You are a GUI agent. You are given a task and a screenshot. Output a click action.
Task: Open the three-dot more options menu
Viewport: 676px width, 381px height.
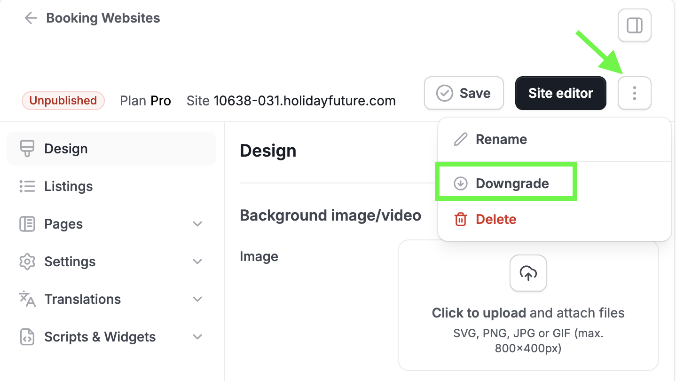tap(635, 93)
